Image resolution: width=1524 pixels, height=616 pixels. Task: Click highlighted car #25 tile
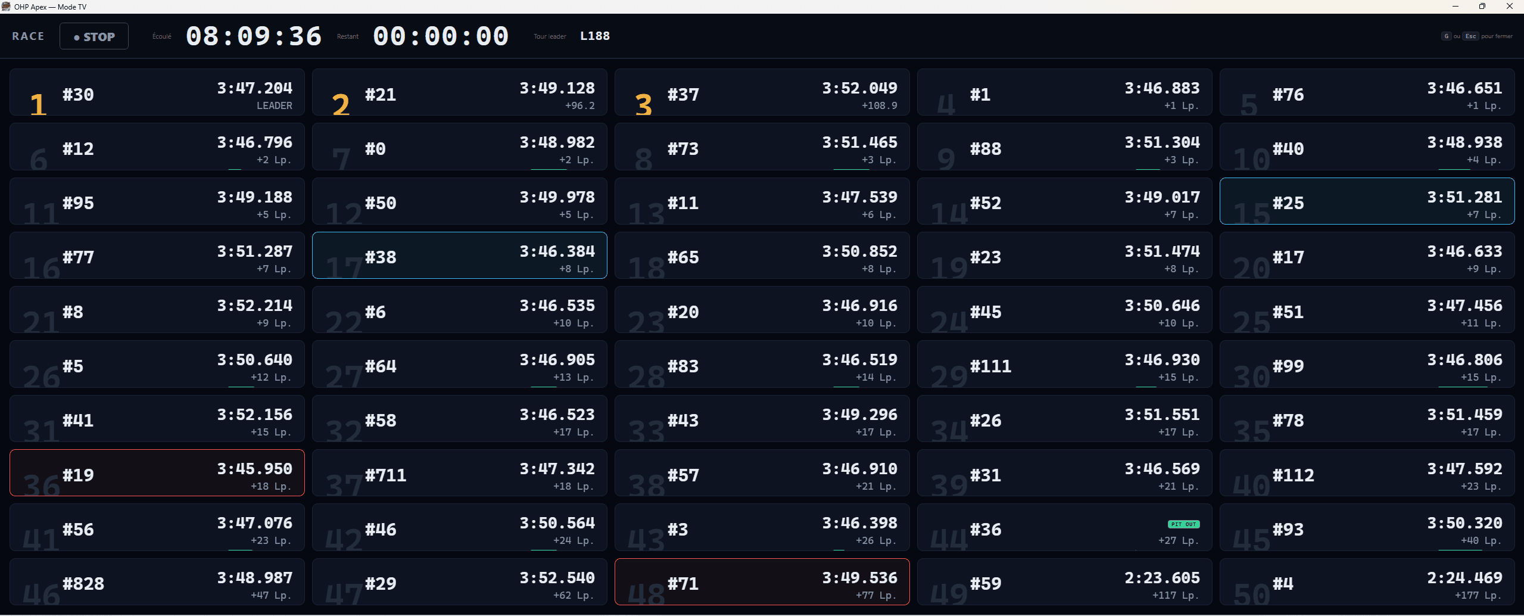point(1367,201)
